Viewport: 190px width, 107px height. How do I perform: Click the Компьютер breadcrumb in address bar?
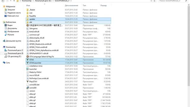[27, 1]
